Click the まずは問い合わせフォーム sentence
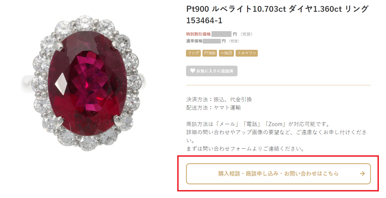This screenshot has height=198, width=386. click(x=245, y=149)
